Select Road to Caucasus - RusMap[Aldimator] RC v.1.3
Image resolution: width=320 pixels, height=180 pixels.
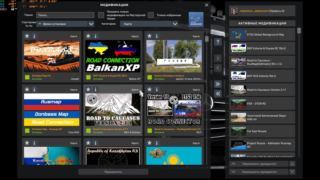tap(262, 62)
